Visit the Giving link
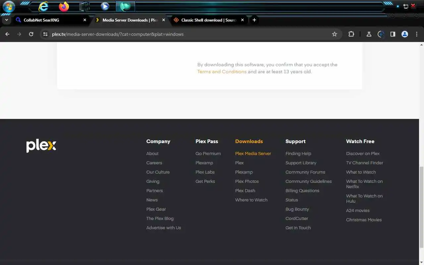 pos(153,181)
